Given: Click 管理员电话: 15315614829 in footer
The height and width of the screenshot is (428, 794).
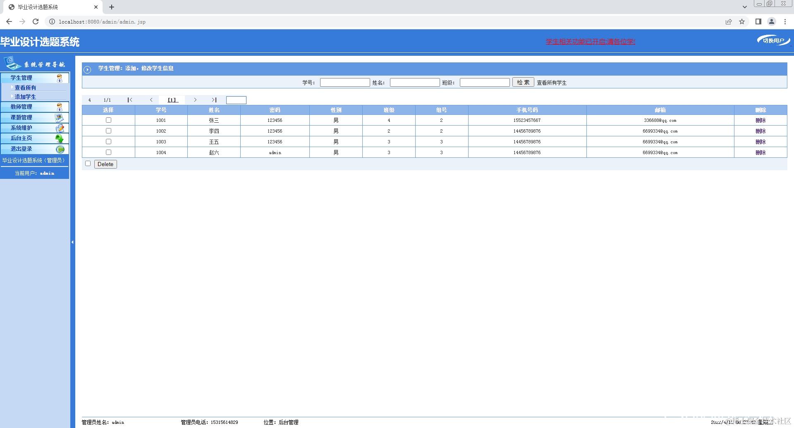Looking at the screenshot, I should (x=209, y=422).
